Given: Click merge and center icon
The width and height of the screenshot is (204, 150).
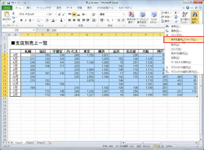Looking at the screenshot, I should coord(94,20).
